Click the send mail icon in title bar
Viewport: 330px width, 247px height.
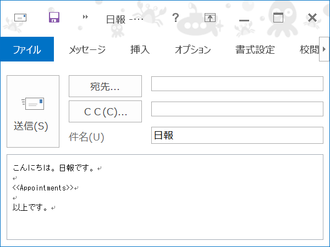pyautogui.click(x=20, y=18)
